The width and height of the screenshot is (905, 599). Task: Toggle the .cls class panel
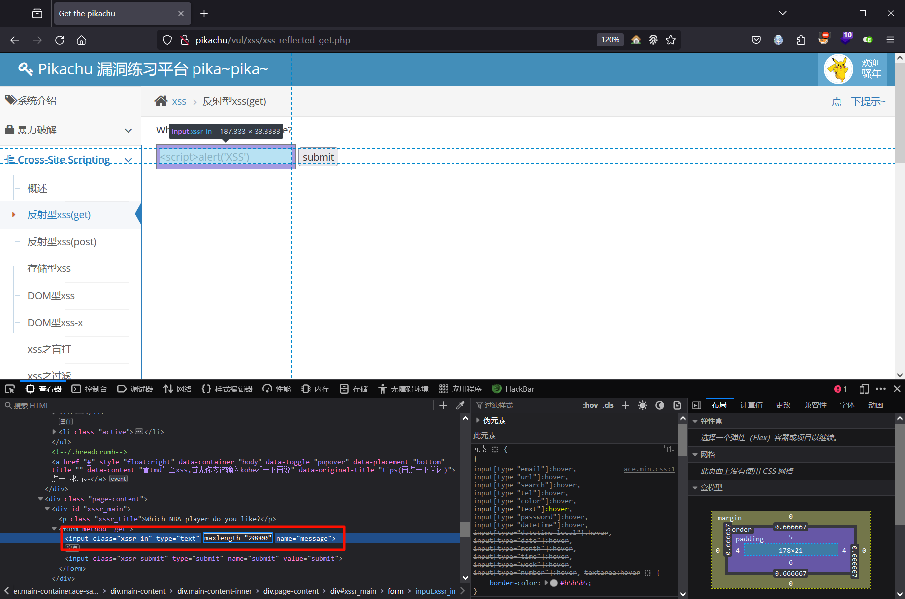coord(608,405)
